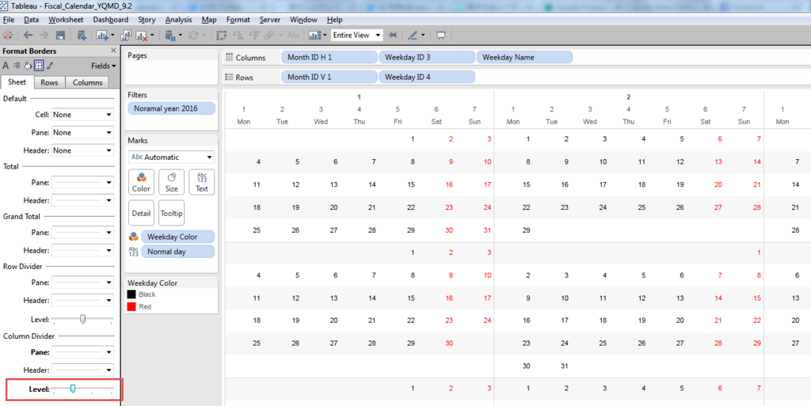Click the Swap rows and columns icon
811x406 pixels.
[x=222, y=35]
